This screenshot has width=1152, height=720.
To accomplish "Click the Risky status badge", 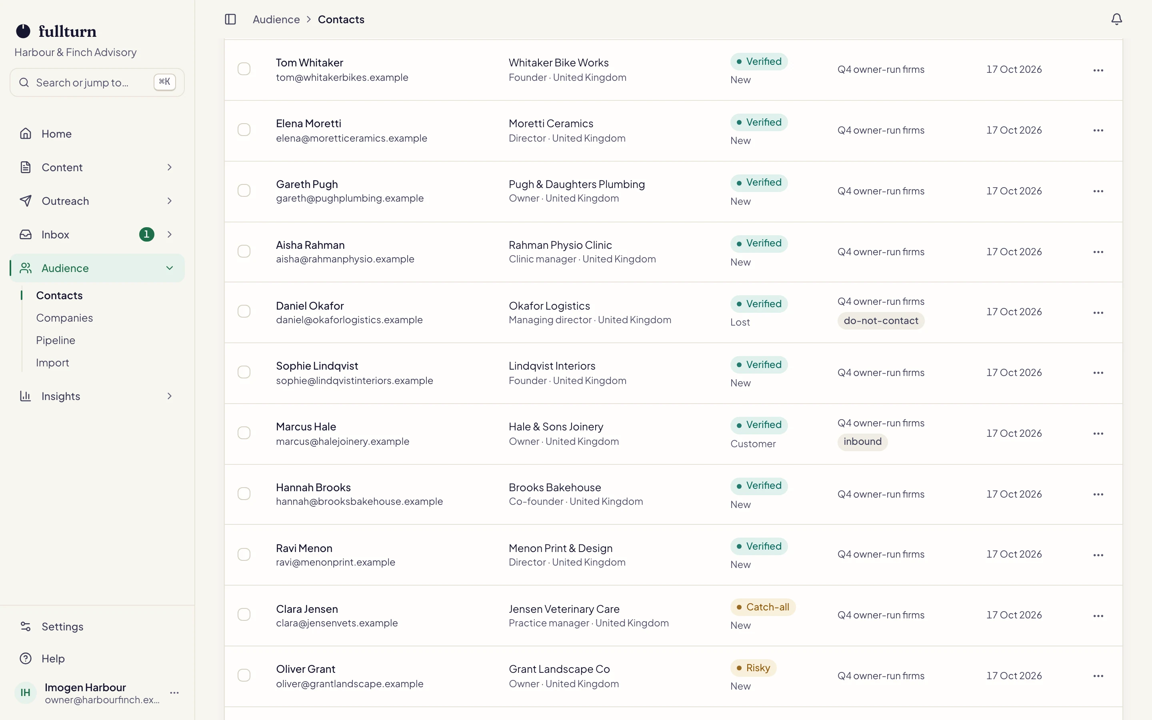I will (x=754, y=668).
